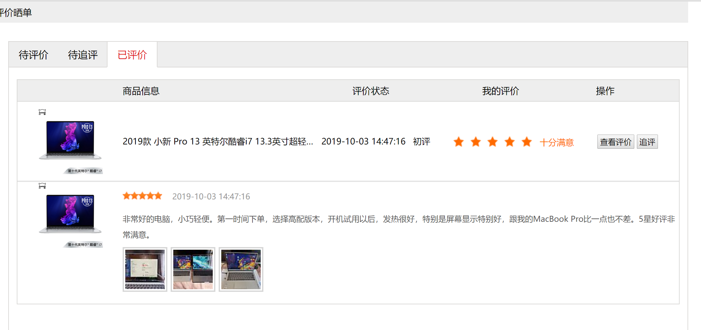This screenshot has height=330, width=701.
Task: Click the 操作 column header
Action: 605,91
